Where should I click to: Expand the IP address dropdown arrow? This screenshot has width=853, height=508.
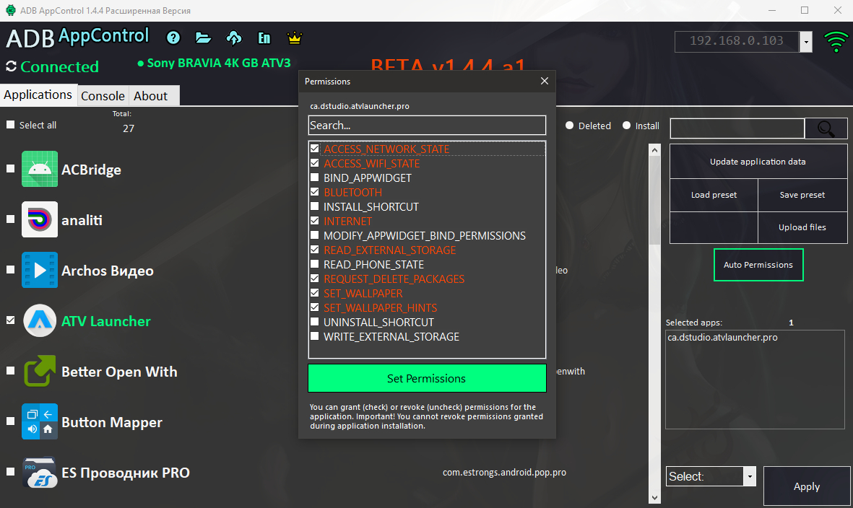pyautogui.click(x=805, y=42)
